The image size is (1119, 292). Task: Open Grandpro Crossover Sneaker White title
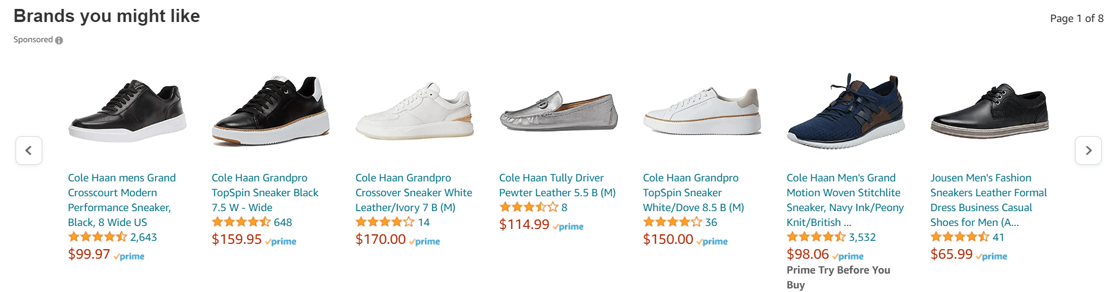coord(414,193)
